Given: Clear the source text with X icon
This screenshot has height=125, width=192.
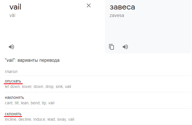Looking at the screenshot, I should click(89, 5).
